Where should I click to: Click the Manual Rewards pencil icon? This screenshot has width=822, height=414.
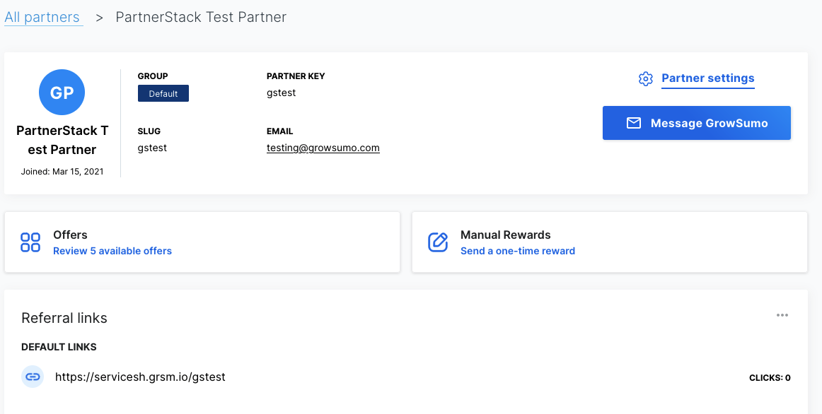(439, 242)
